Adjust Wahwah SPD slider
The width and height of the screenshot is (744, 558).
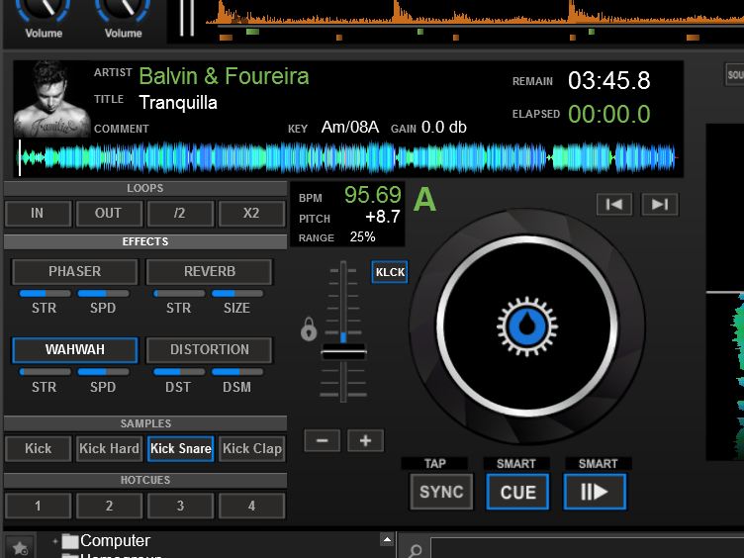(103, 372)
